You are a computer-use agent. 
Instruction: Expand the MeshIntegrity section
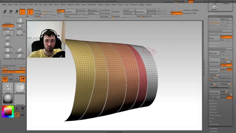click(214, 124)
